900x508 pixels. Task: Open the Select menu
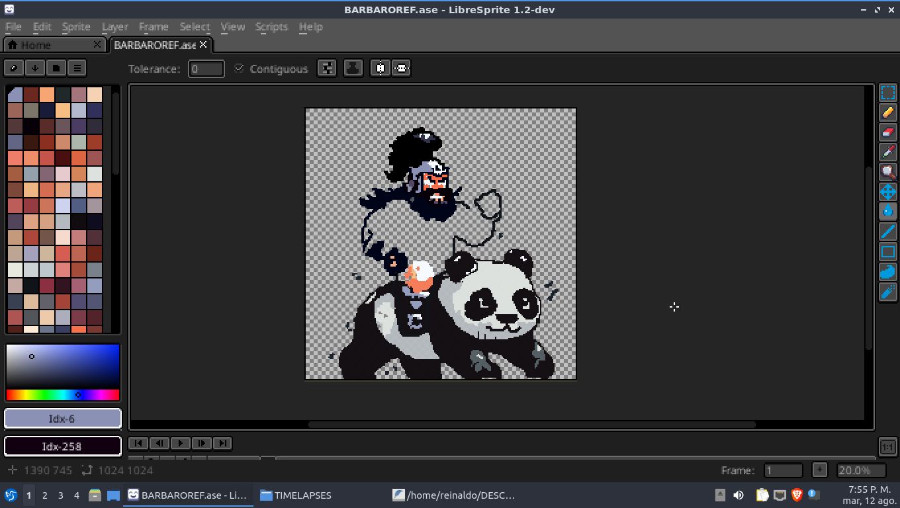click(195, 26)
